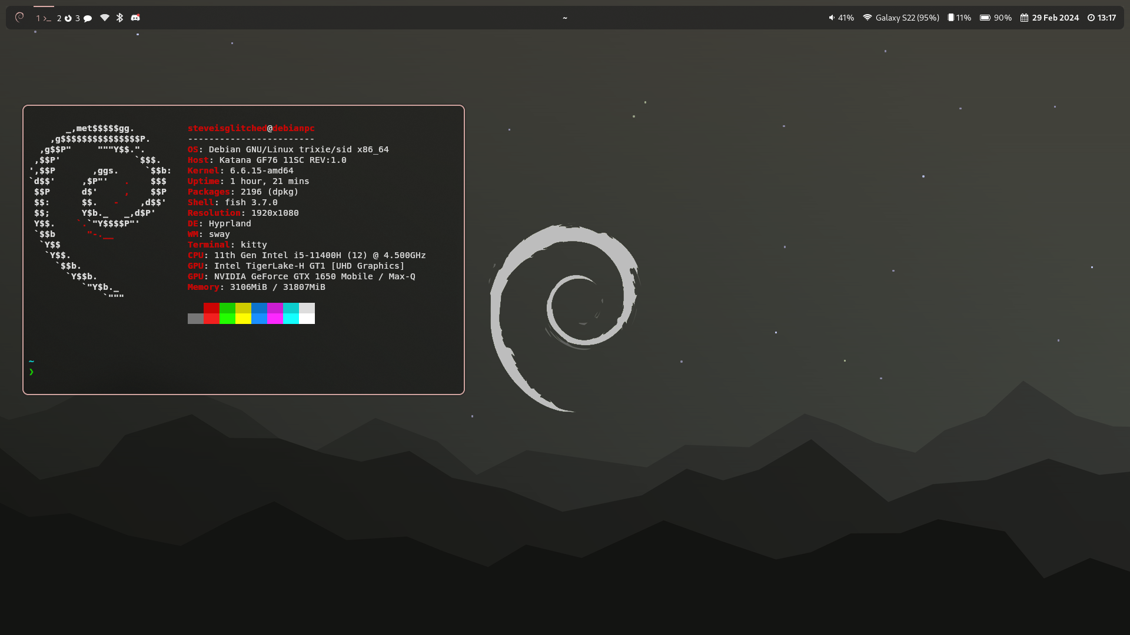The image size is (1130, 635).
Task: Toggle Bluetooth from the status bar
Action: tap(119, 18)
